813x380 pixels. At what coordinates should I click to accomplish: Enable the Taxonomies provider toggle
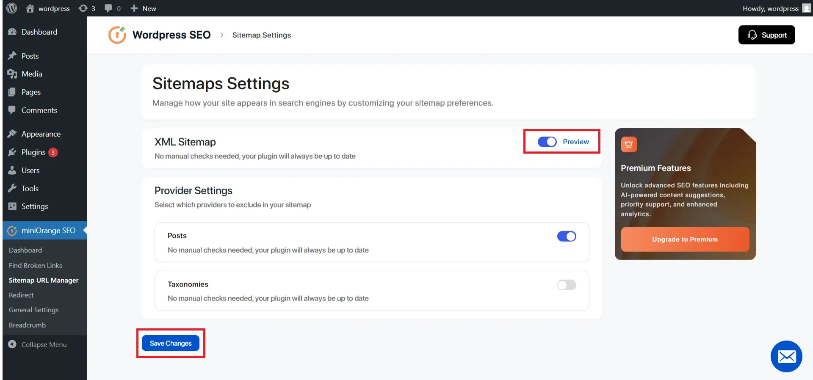pyautogui.click(x=567, y=285)
